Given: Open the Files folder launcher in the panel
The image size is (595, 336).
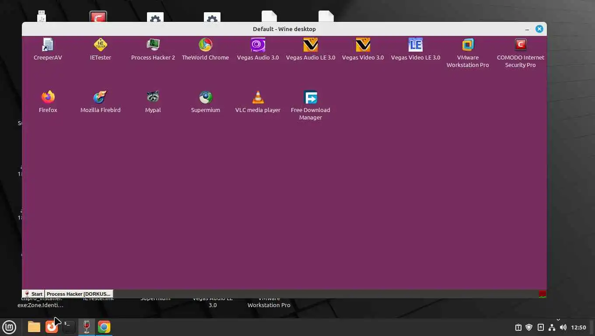Looking at the screenshot, I should (x=34, y=327).
